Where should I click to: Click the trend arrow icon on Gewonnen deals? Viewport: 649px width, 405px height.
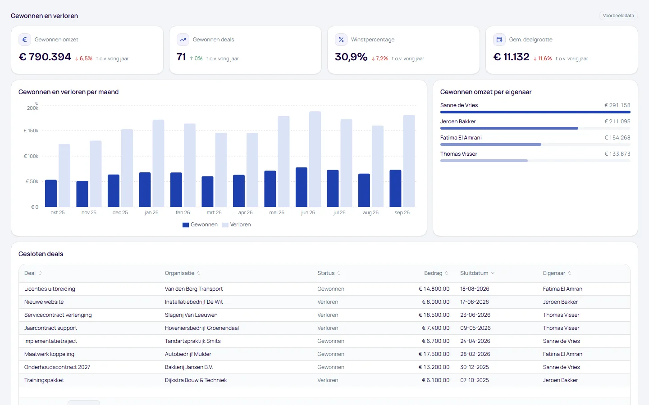click(183, 40)
